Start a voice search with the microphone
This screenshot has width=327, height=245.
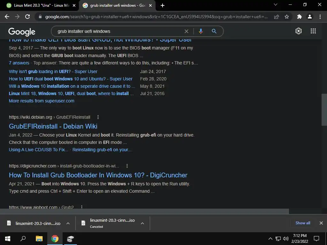click(201, 31)
